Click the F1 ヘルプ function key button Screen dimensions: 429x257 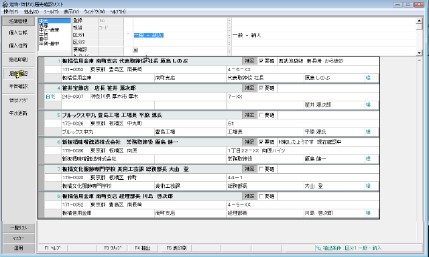(52, 248)
